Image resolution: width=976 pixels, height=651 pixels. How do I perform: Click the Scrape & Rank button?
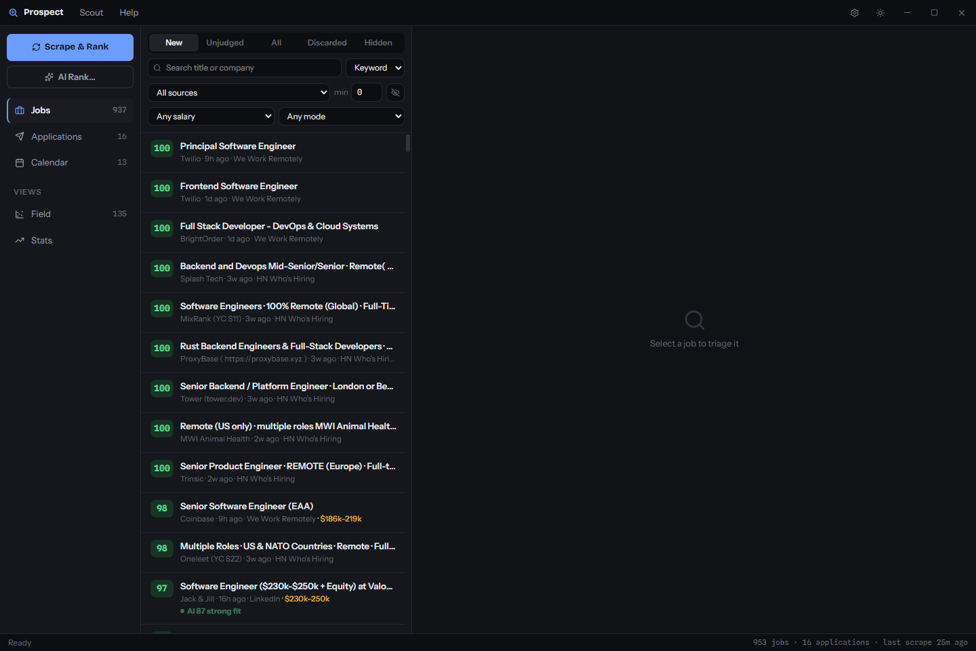tap(70, 47)
